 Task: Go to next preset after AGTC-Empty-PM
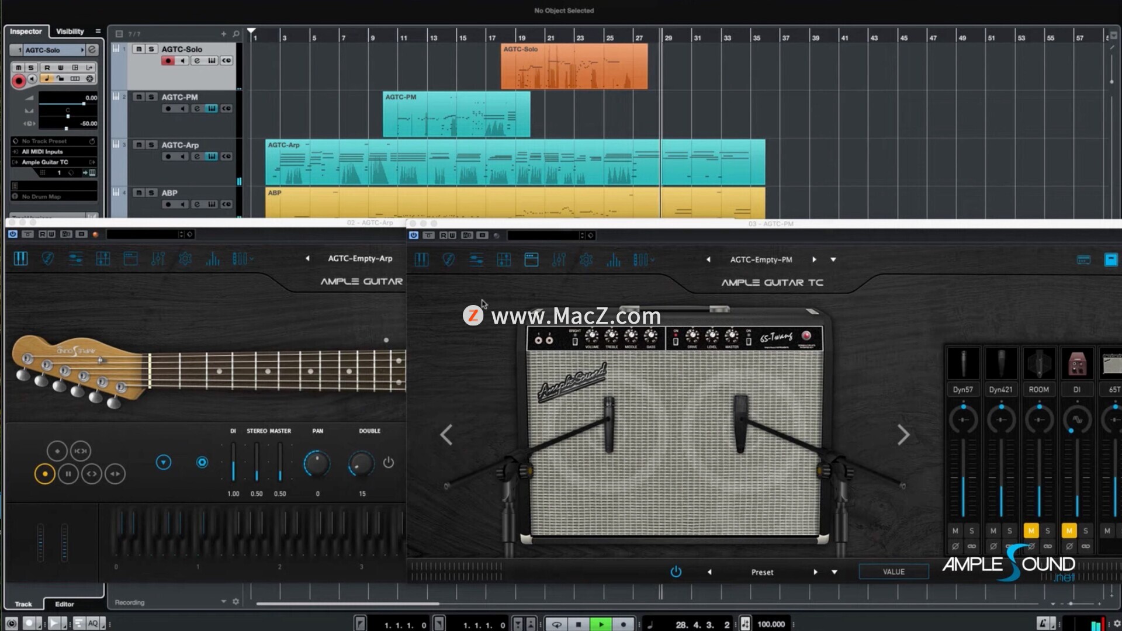[814, 259]
